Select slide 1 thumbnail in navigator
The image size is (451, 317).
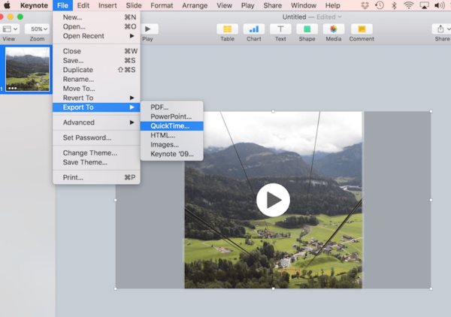pos(27,69)
